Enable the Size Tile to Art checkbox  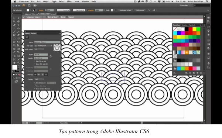click(35, 61)
